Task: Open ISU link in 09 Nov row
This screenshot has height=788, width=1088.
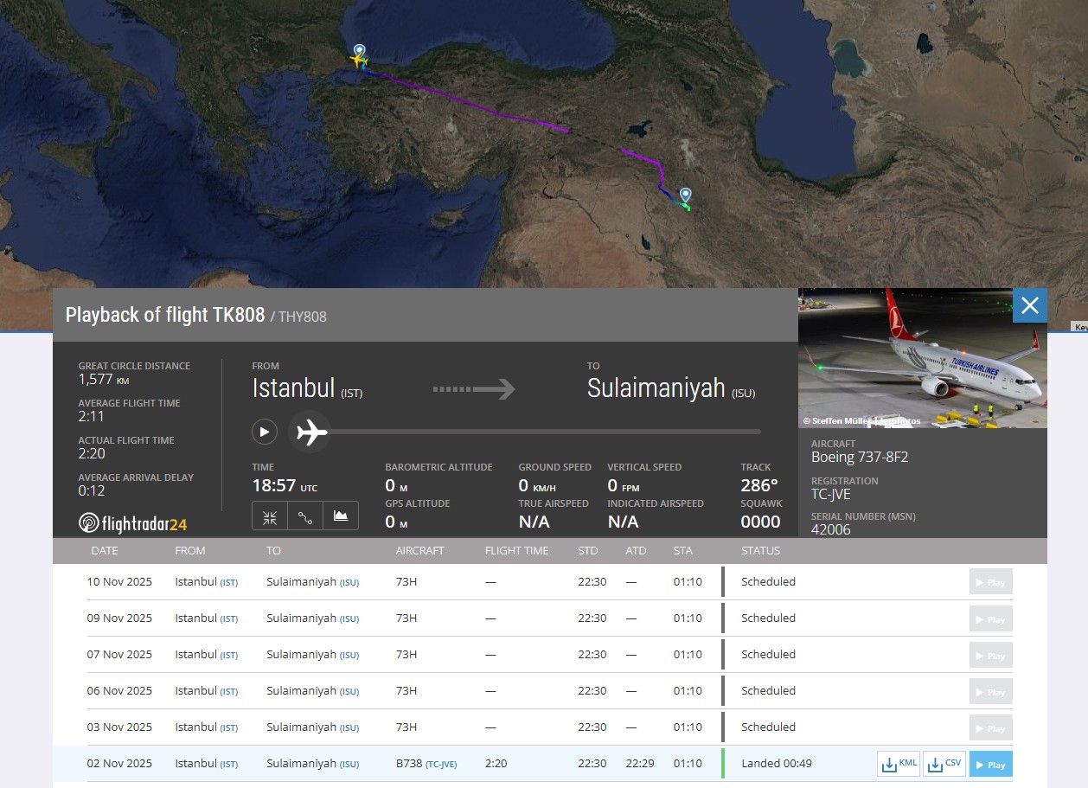Action: point(349,618)
